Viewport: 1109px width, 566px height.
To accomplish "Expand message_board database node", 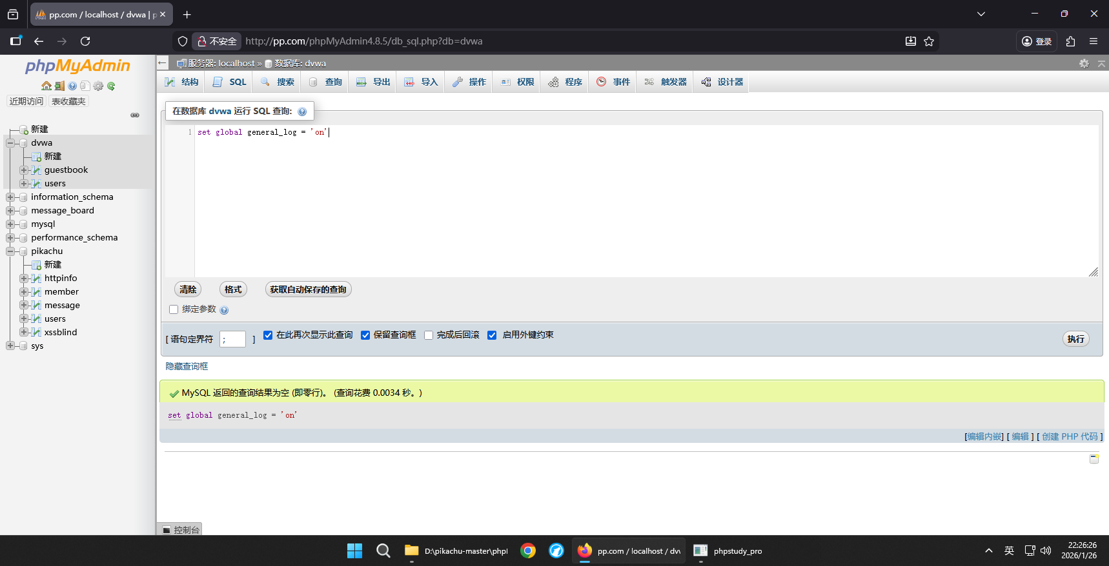I will (10, 211).
